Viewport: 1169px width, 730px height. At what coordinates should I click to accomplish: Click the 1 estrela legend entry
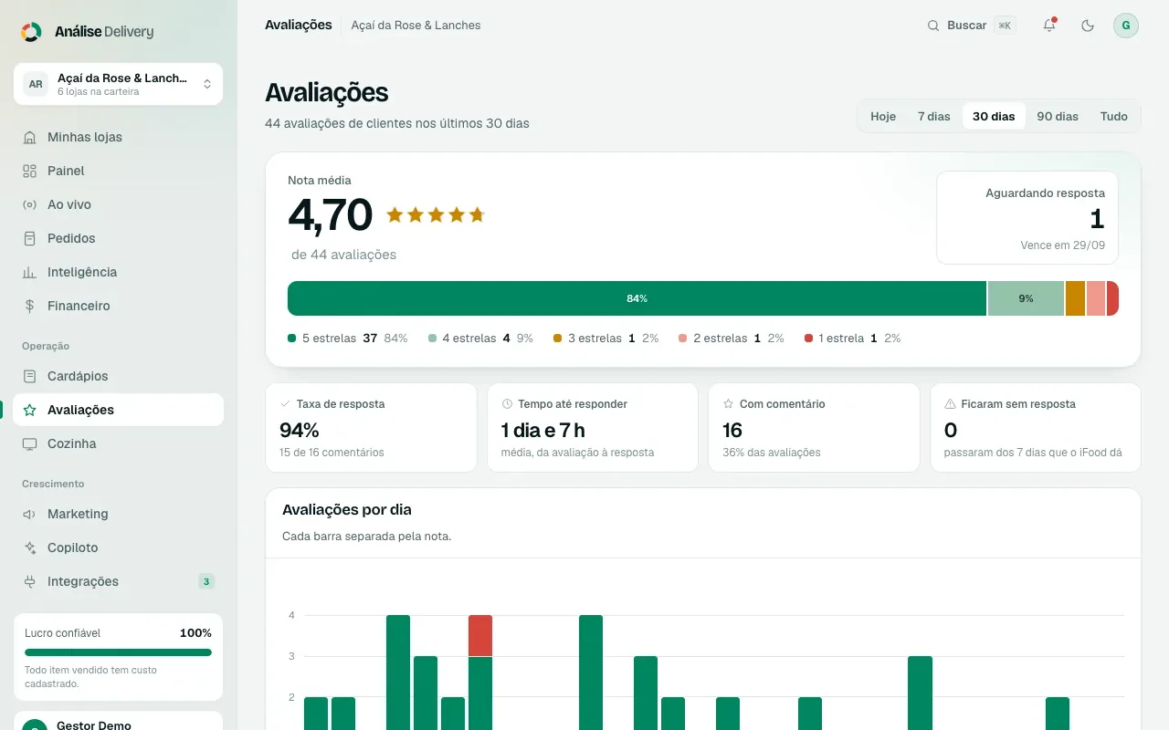click(853, 339)
